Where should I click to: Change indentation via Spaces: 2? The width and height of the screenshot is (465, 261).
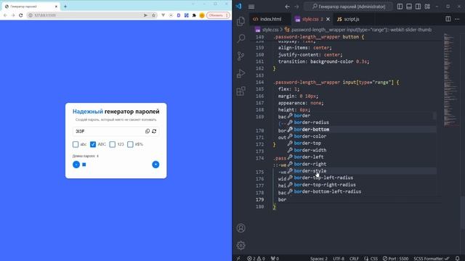click(x=319, y=258)
